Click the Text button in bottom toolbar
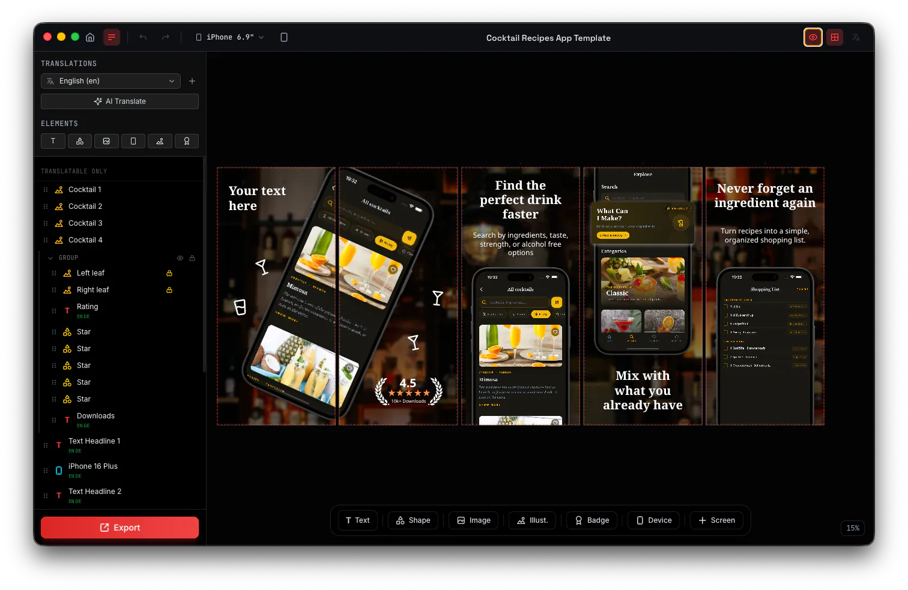 [358, 520]
